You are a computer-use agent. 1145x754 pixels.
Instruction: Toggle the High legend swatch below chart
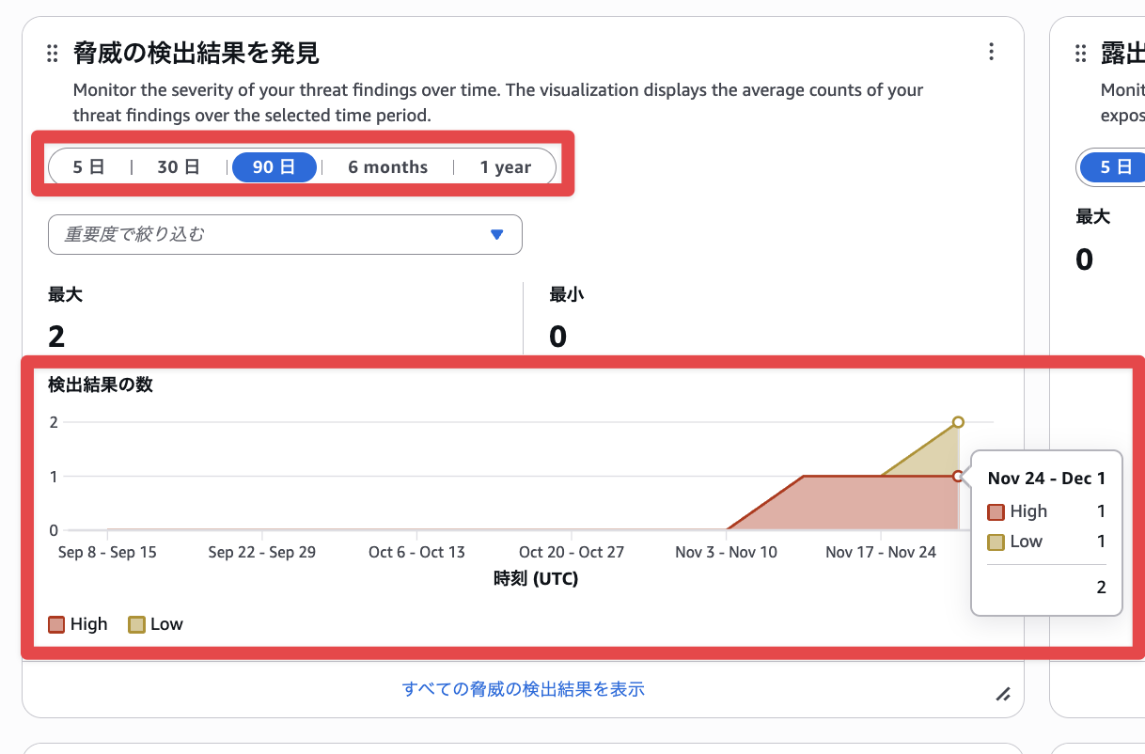(56, 624)
